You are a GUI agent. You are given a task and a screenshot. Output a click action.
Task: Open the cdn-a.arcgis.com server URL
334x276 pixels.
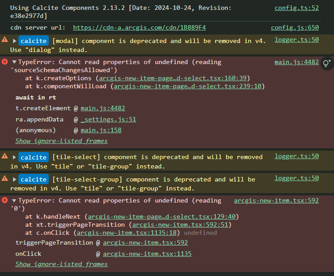tap(139, 28)
